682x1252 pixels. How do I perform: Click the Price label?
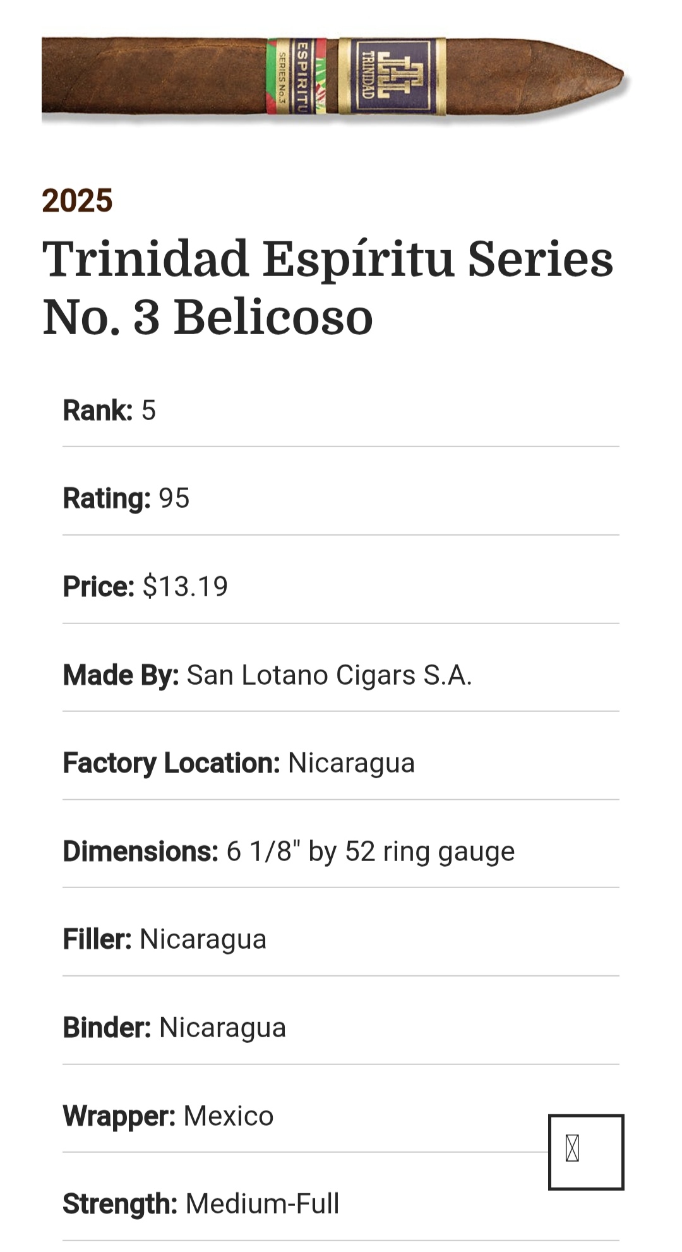(x=99, y=587)
